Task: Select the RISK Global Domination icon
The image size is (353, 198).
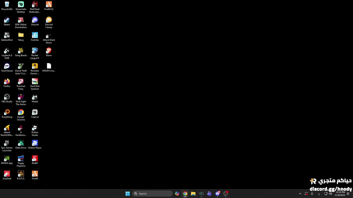Action: (x=21, y=23)
